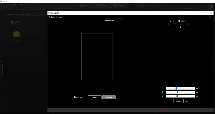Rotate the image clockwise

click(x=175, y=24)
